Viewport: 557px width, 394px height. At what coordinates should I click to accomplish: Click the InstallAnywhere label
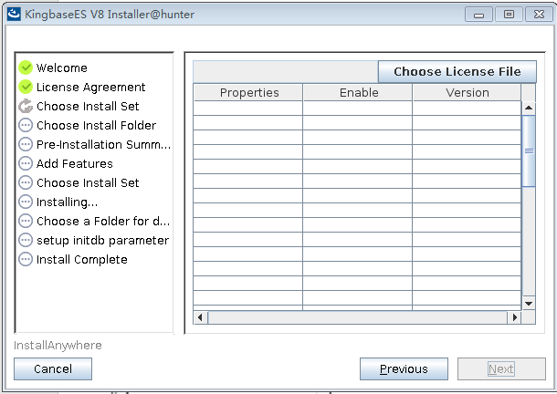[x=58, y=345]
